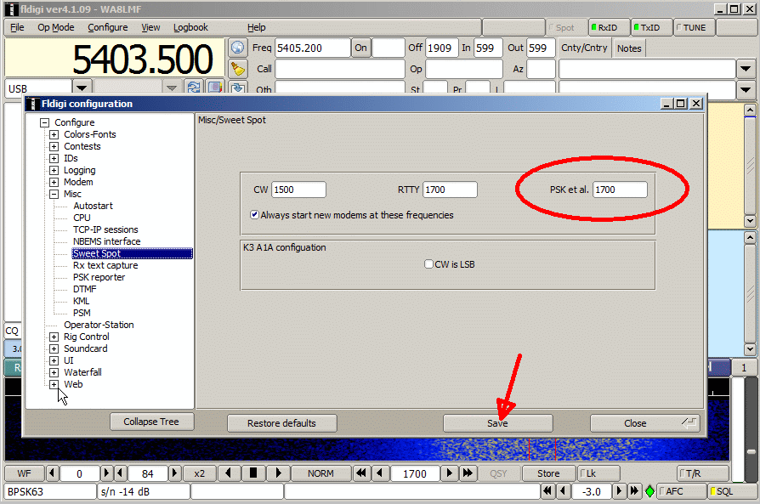Open the Help menu
760x504 pixels.
tap(257, 28)
